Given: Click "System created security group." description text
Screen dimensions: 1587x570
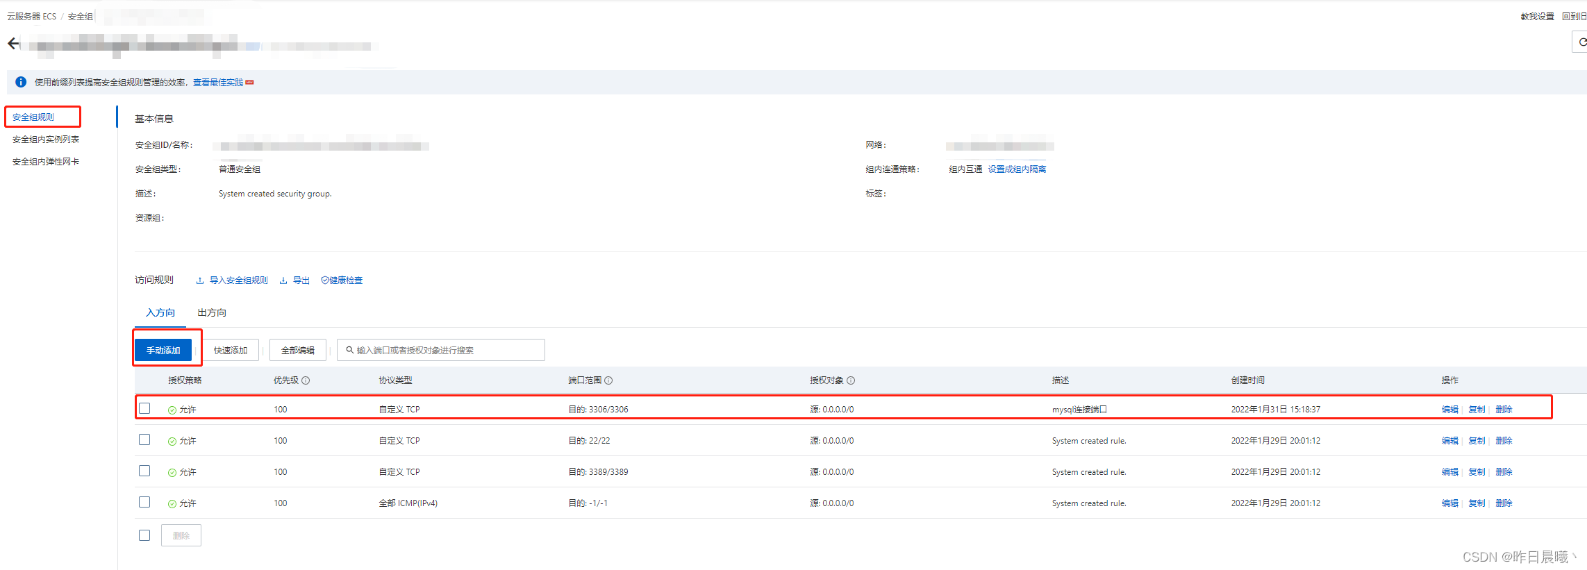Looking at the screenshot, I should (x=275, y=194).
